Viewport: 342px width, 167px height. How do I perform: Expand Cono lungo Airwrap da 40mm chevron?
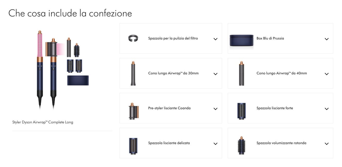[x=327, y=74]
